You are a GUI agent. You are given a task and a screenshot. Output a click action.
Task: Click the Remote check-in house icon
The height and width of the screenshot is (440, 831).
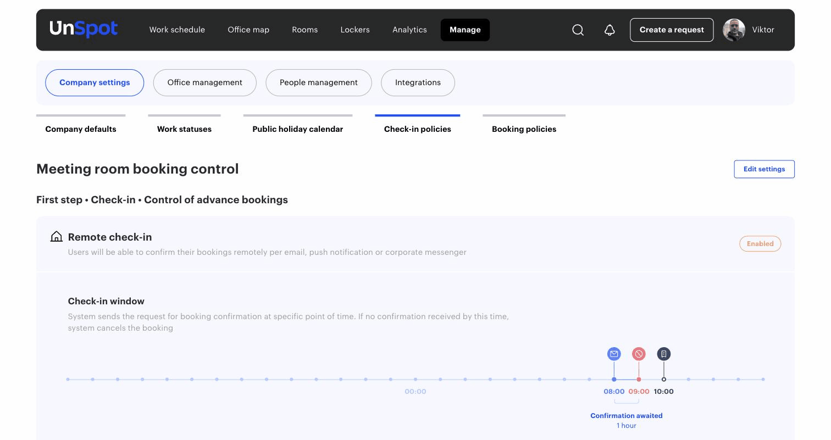point(56,237)
